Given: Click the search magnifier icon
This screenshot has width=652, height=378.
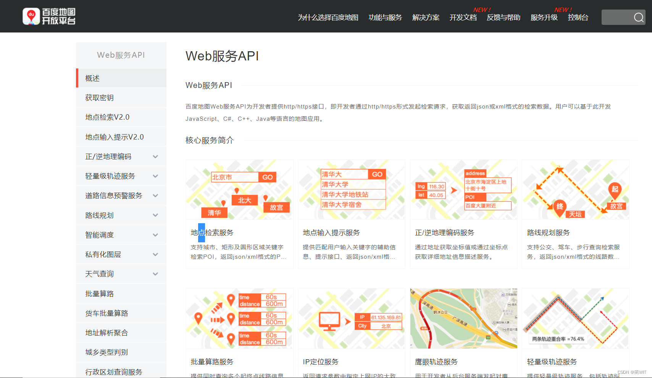Looking at the screenshot, I should click(638, 17).
